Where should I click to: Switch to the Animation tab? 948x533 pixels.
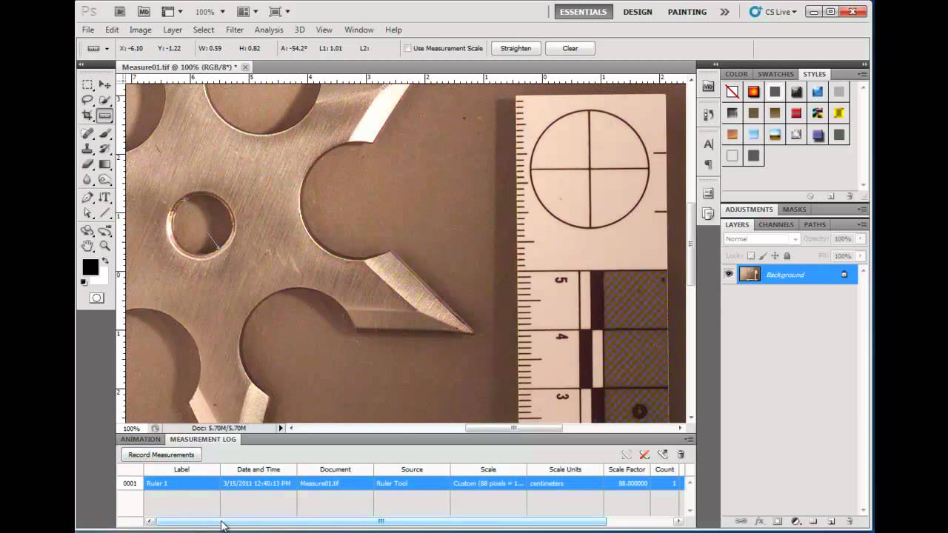point(141,439)
